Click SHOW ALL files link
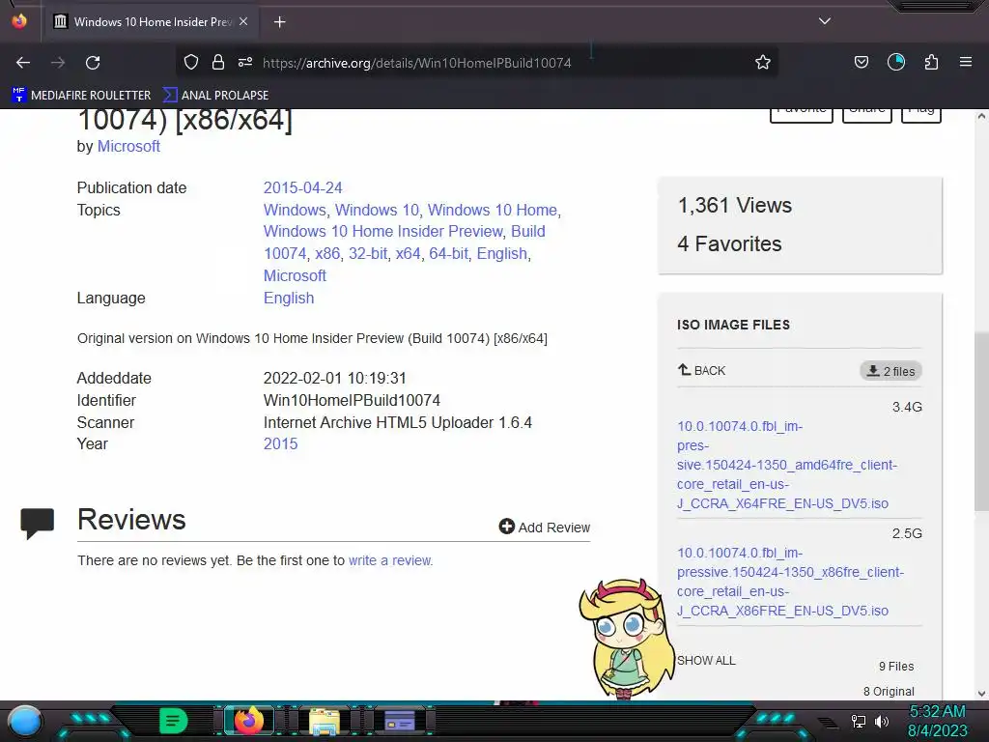 pyautogui.click(x=706, y=661)
